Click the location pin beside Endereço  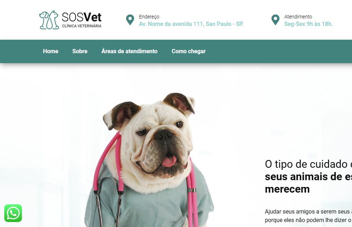(x=130, y=20)
